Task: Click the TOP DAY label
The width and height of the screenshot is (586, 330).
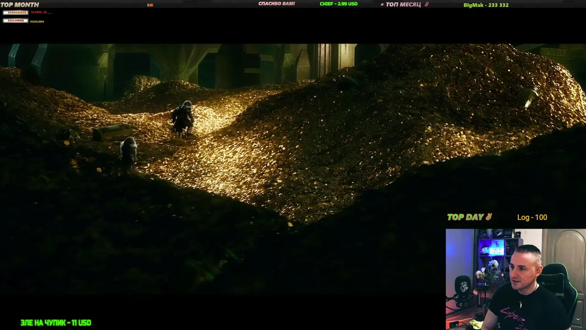Action: point(469,217)
